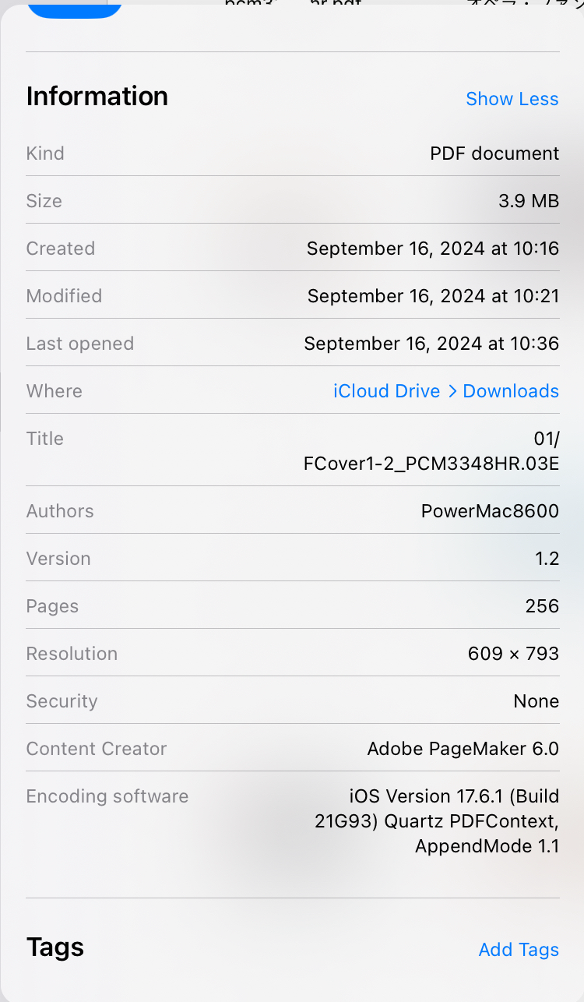Tap the Created date ending in 10:16
Screen dimensions: 584x1002
point(433,249)
